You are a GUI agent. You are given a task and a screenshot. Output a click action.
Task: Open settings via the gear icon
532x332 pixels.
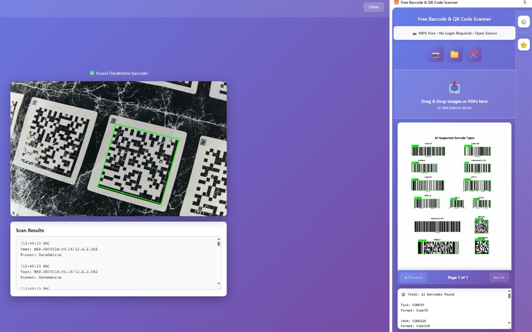click(524, 22)
